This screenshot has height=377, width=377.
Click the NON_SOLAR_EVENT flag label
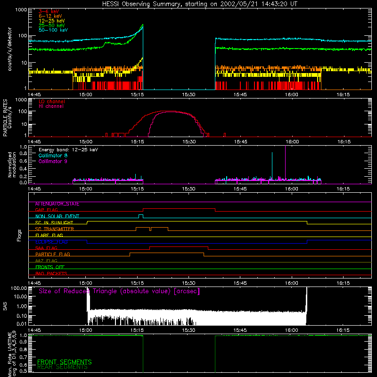pyautogui.click(x=57, y=216)
